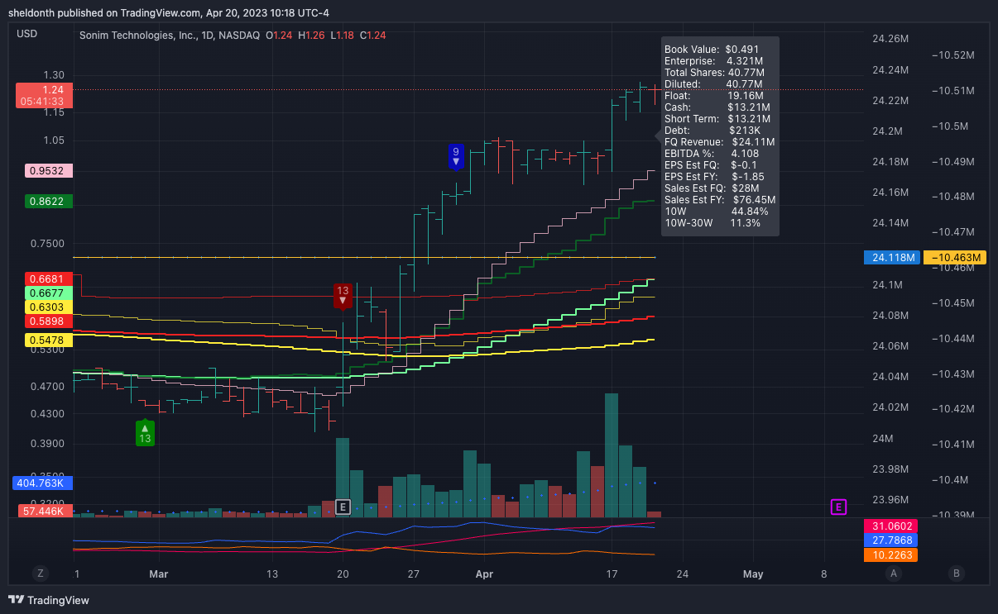
Task: Click the O1.24 open value
Action: tap(281, 35)
